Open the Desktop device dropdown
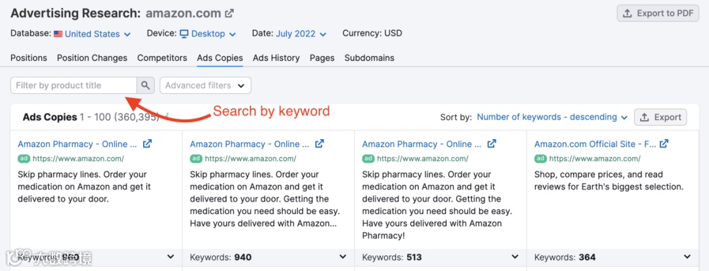Image resolution: width=709 pixels, height=271 pixels. [x=208, y=33]
